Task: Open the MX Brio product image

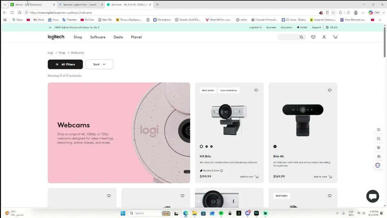Action: point(229,120)
